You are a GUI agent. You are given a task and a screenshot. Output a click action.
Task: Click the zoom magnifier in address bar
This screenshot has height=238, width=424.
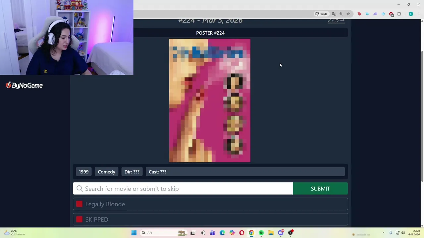pyautogui.click(x=341, y=14)
